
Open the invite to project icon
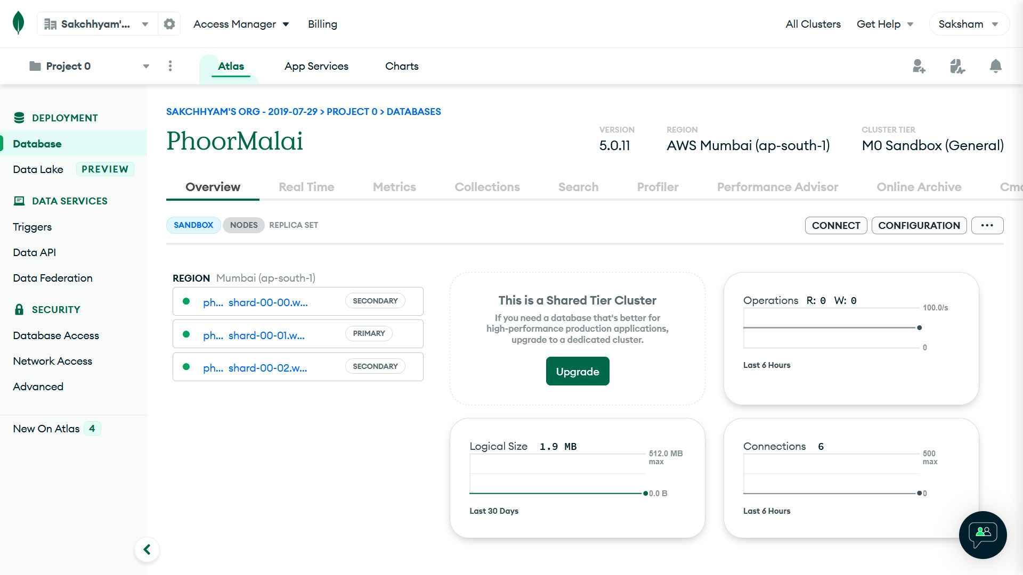coord(919,66)
